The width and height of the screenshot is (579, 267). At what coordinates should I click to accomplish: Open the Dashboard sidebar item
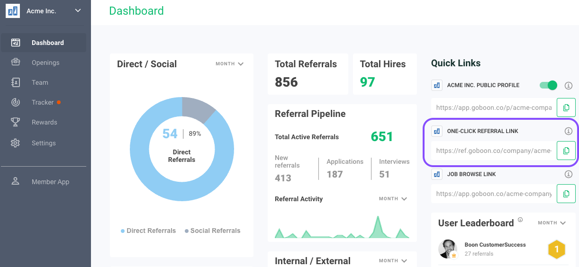[x=43, y=43]
